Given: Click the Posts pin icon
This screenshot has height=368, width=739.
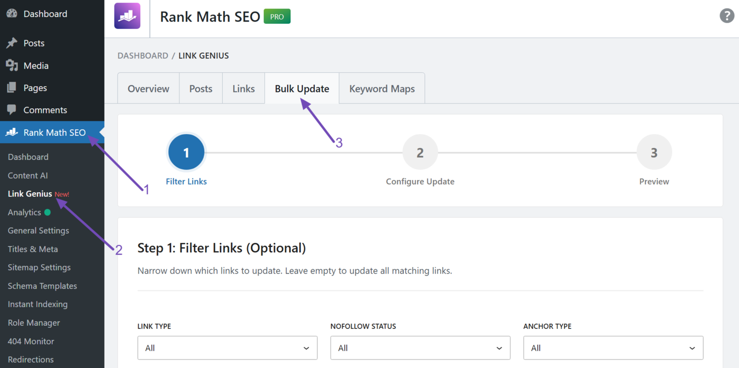Looking at the screenshot, I should pos(12,43).
